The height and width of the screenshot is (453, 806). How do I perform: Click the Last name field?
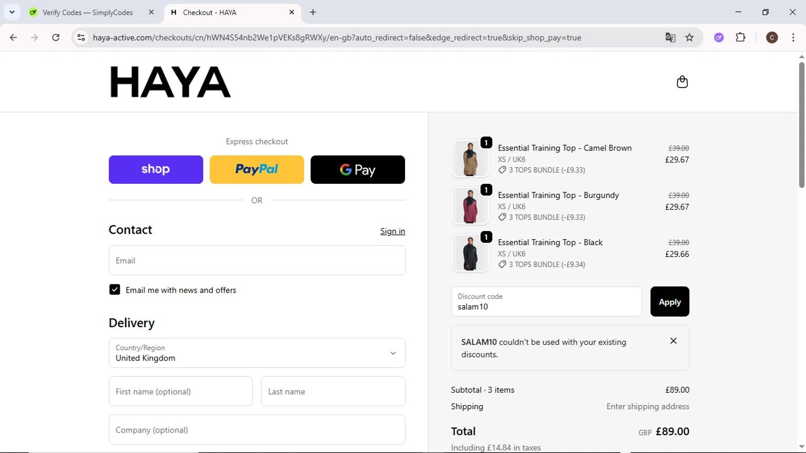[x=333, y=391]
